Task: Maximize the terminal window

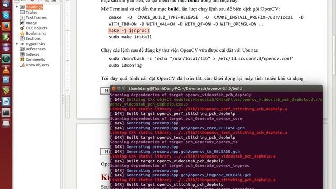Action: point(124,88)
